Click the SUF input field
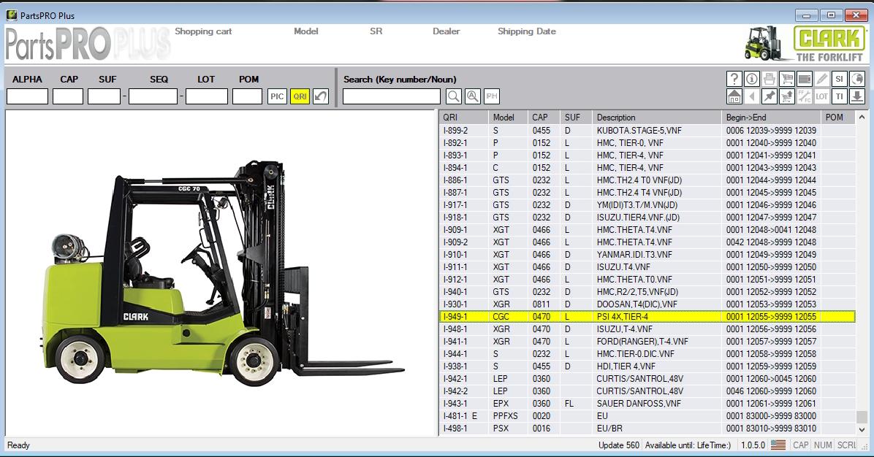874x457 pixels. coord(104,96)
